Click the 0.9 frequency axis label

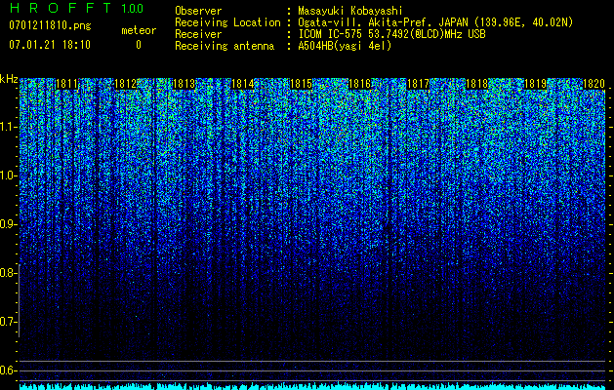click(x=7, y=224)
